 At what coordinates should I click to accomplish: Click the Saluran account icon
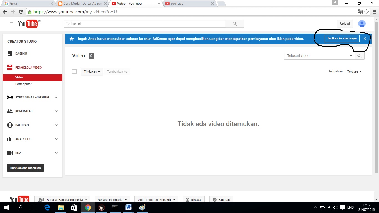click(10, 125)
